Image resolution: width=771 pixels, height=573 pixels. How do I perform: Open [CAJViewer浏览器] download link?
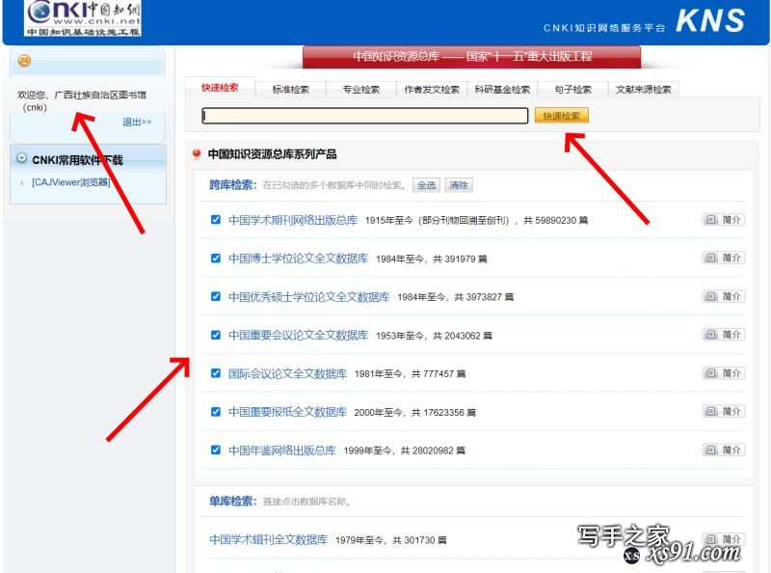pos(70,182)
